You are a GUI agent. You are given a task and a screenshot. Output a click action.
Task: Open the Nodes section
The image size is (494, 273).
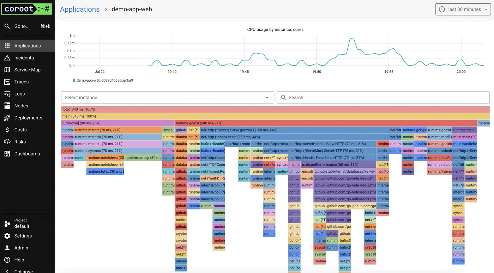click(28, 106)
